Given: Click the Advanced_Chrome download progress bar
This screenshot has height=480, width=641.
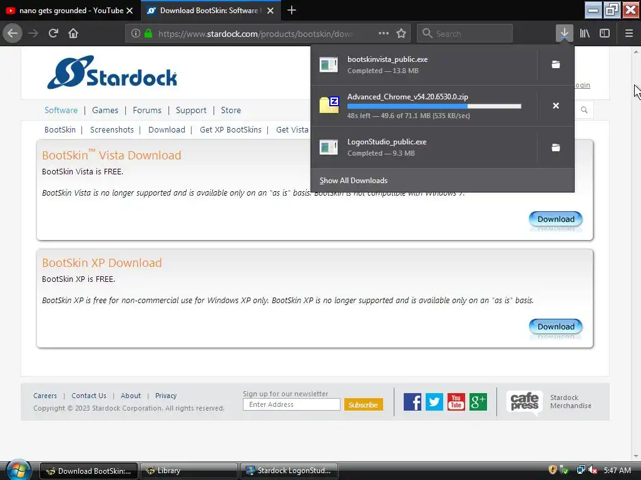Looking at the screenshot, I should (x=434, y=106).
